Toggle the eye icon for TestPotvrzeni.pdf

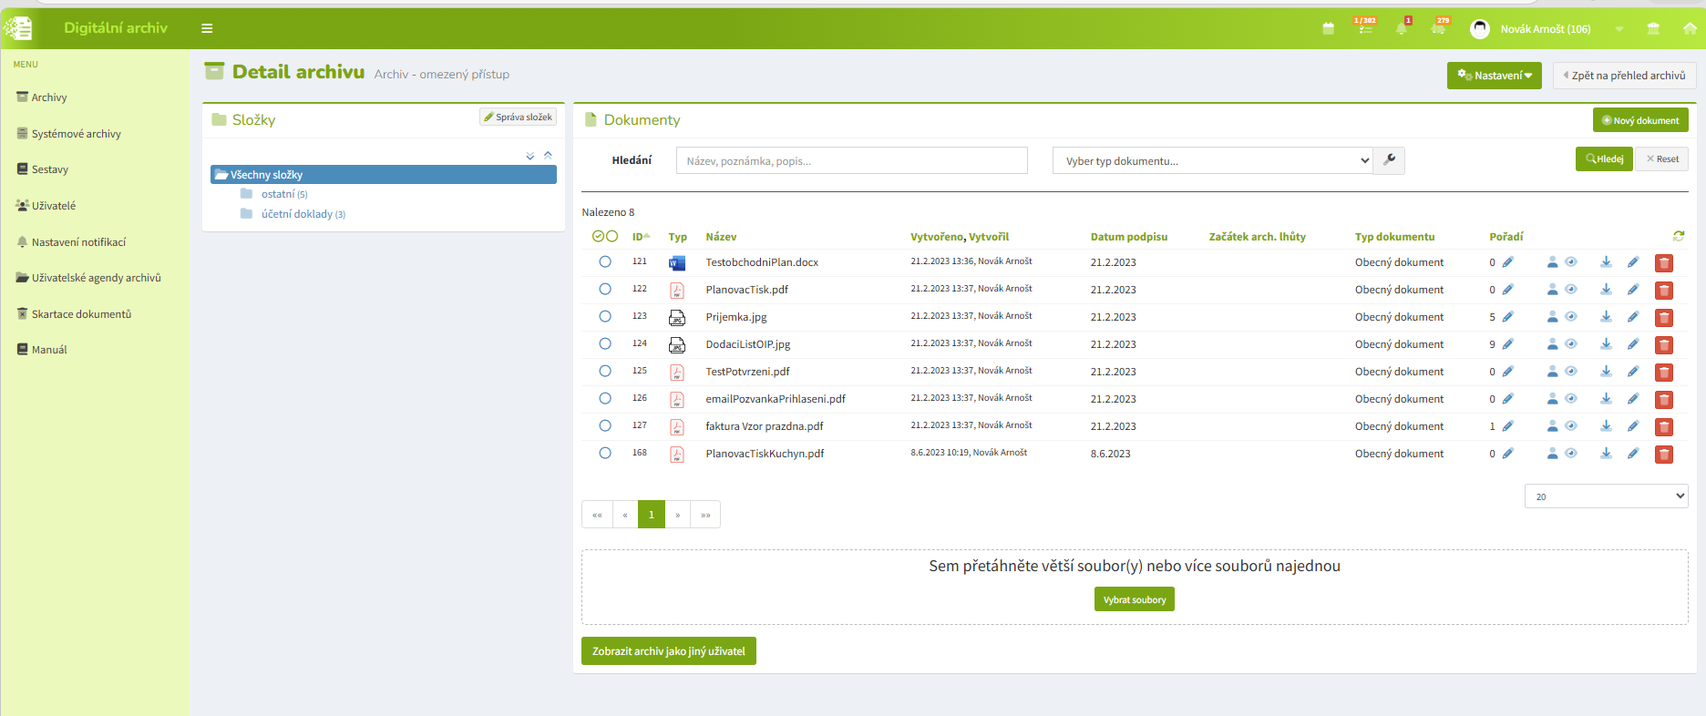point(1571,372)
